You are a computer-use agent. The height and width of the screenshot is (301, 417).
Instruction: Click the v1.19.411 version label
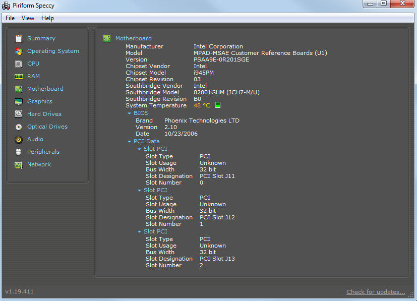pos(20,291)
